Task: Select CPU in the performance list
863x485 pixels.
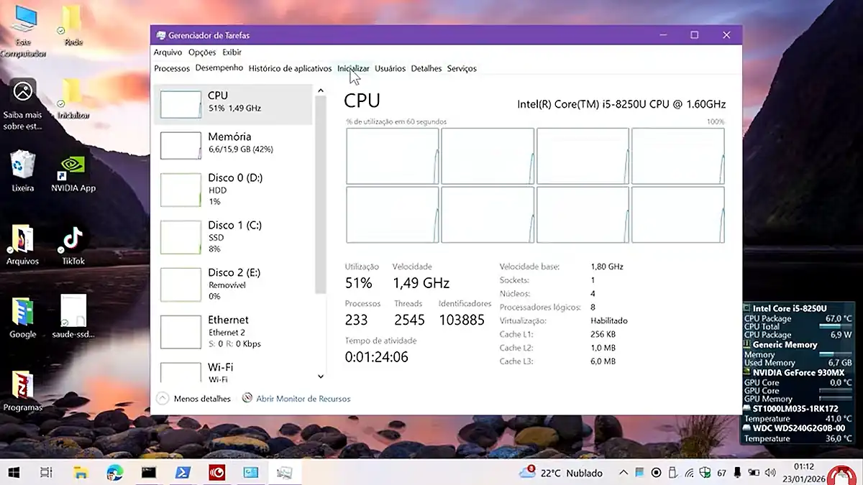Action: (234, 103)
